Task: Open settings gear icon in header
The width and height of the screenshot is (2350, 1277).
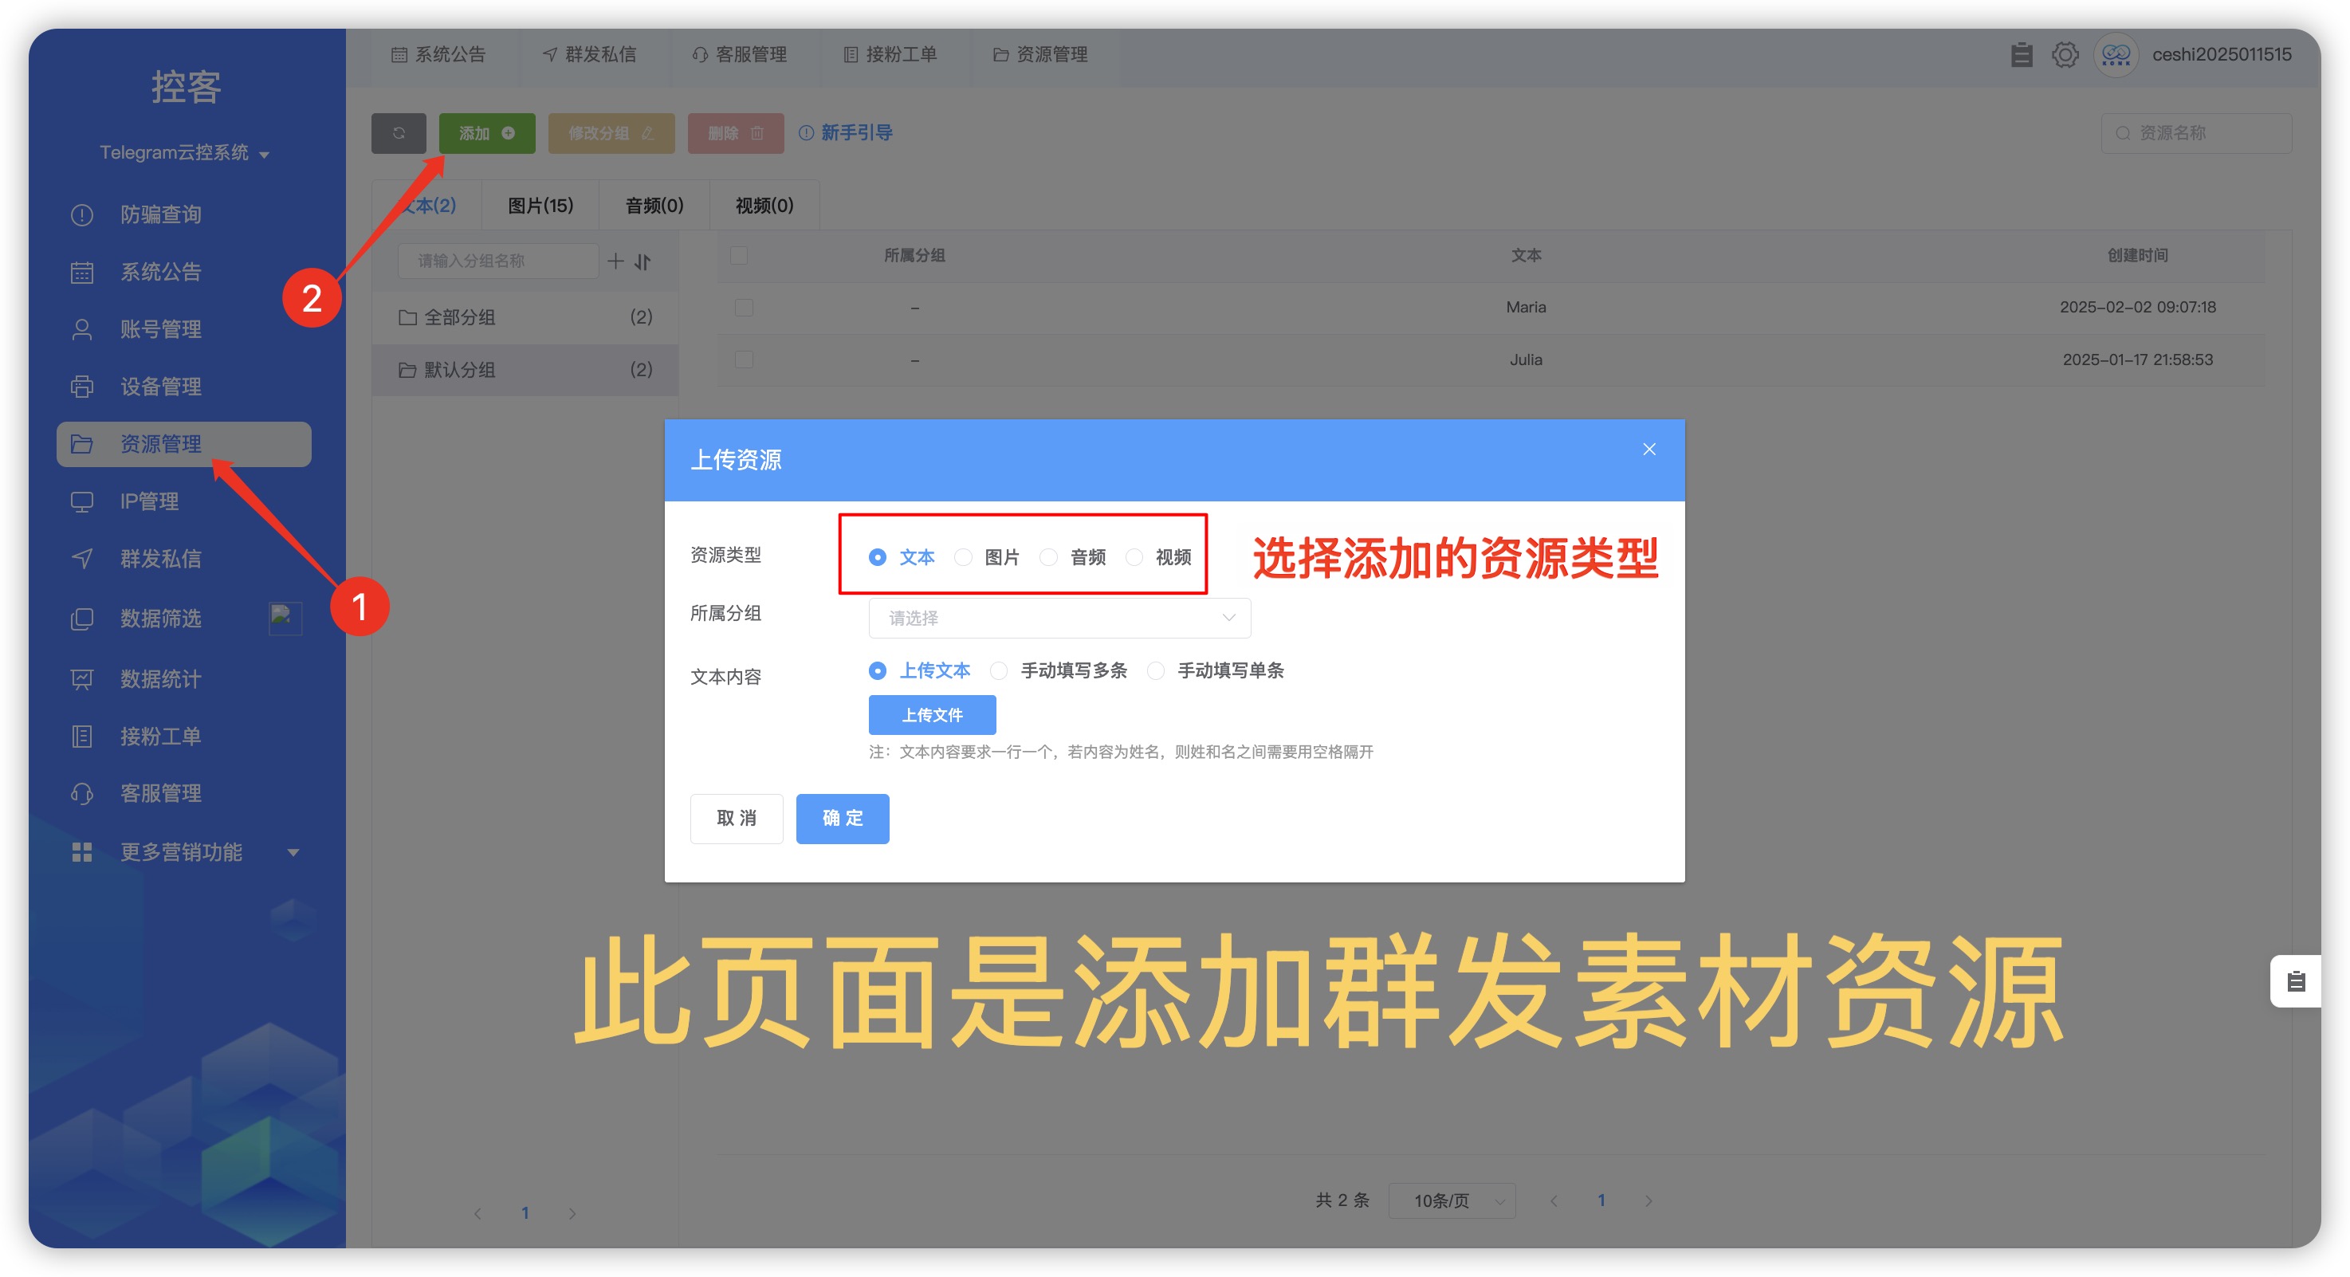Action: [x=2065, y=55]
